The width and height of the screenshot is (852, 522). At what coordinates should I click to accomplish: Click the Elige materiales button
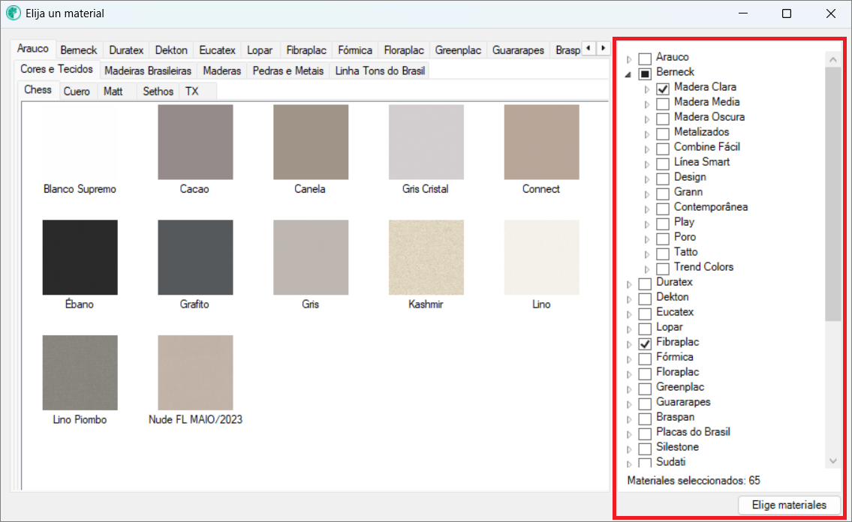point(789,505)
